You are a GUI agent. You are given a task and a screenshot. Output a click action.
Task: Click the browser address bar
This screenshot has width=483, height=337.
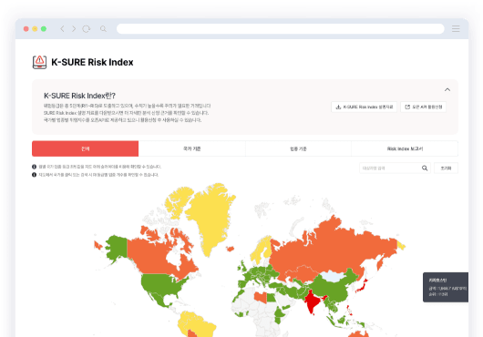[x=281, y=28]
